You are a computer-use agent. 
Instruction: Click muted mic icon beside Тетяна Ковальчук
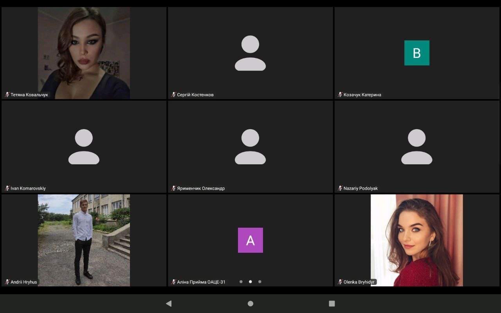[7, 95]
